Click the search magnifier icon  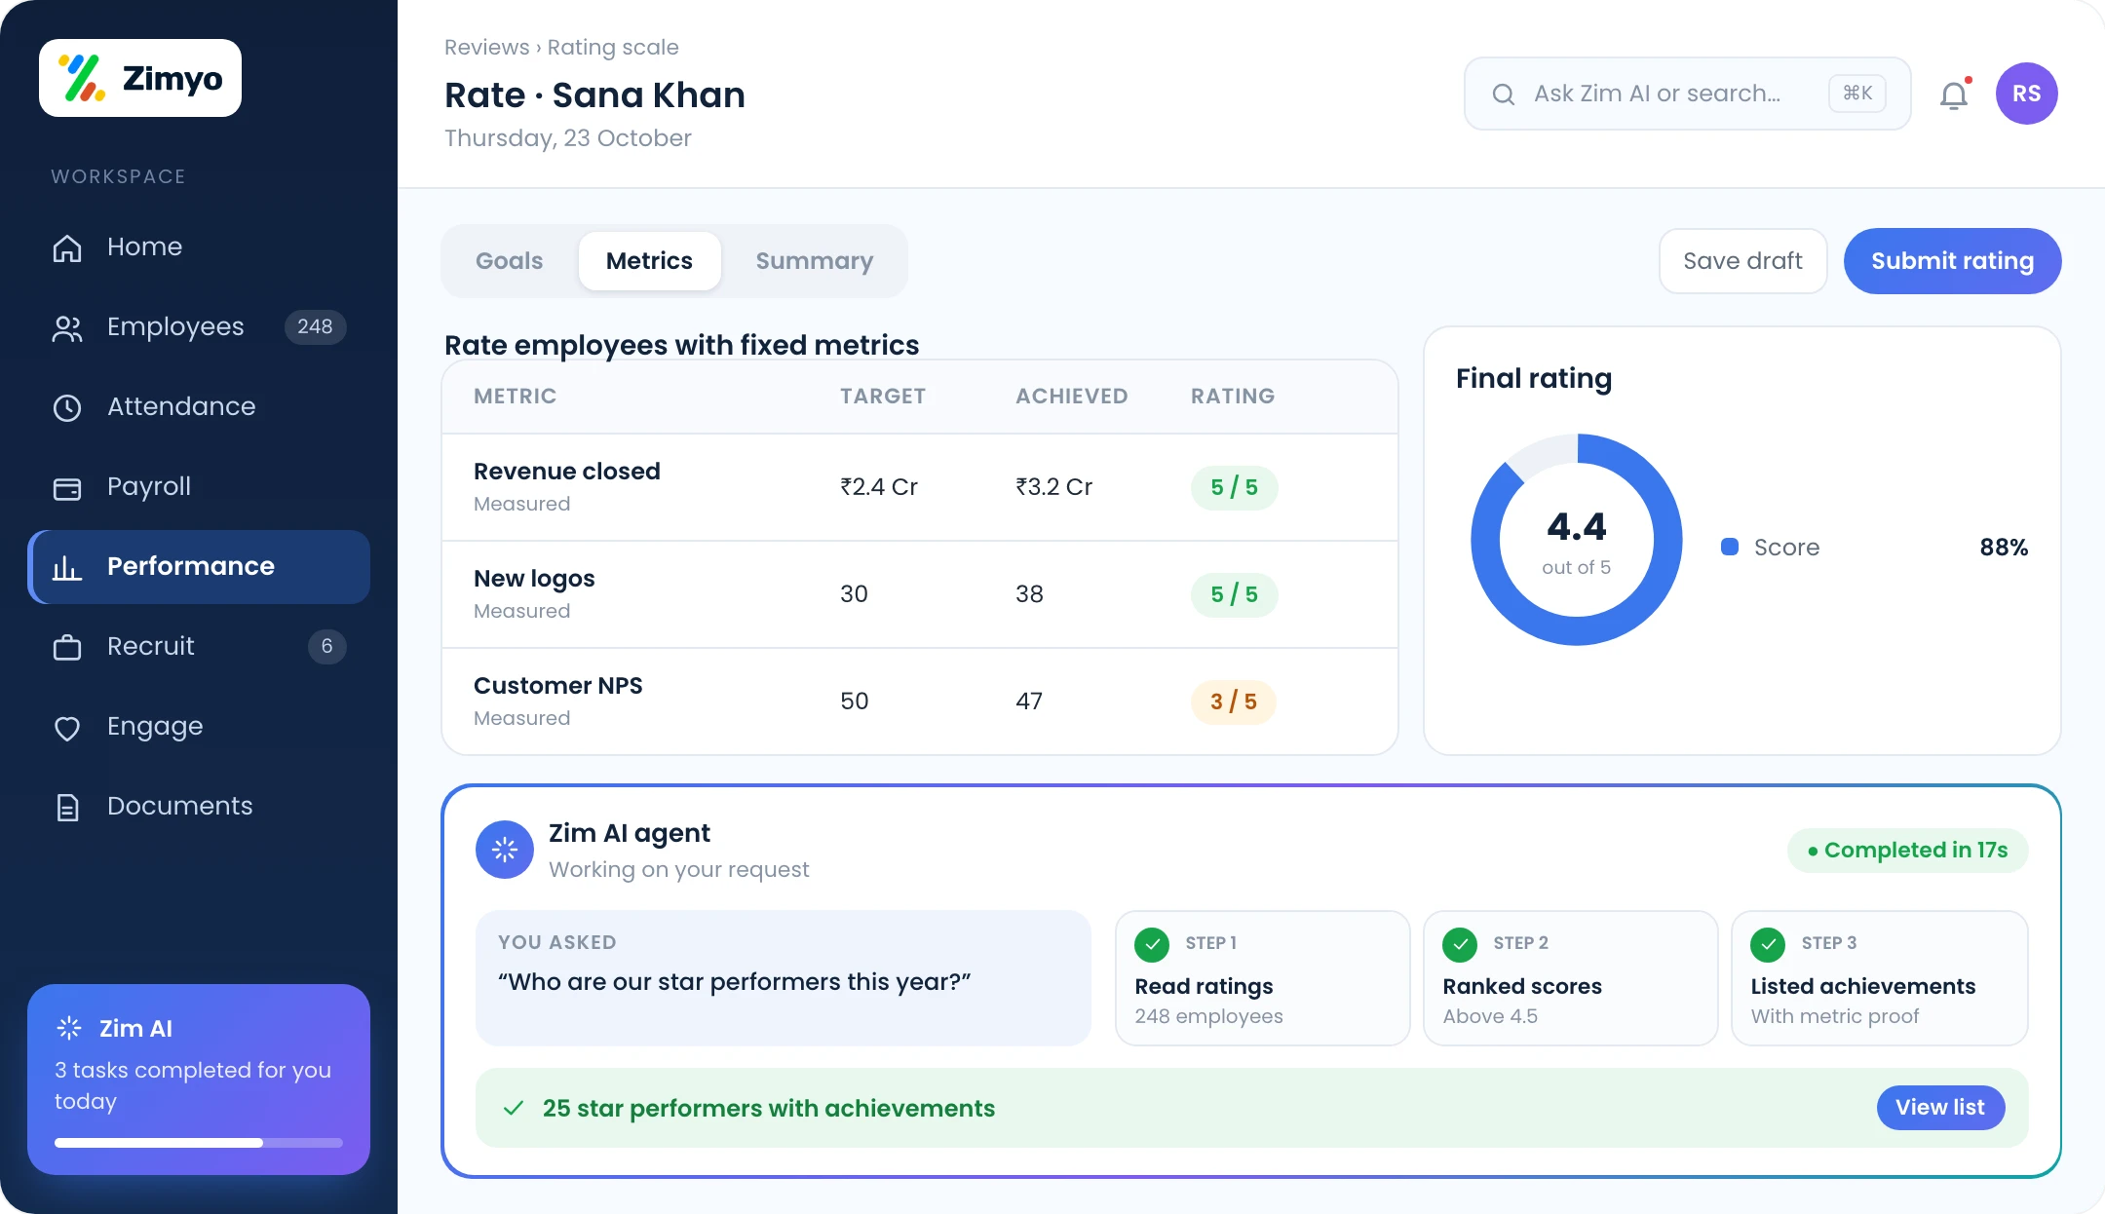coord(1504,94)
